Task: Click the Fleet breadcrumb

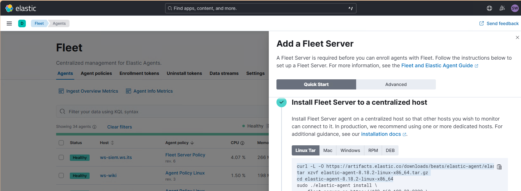Action: [x=39, y=23]
